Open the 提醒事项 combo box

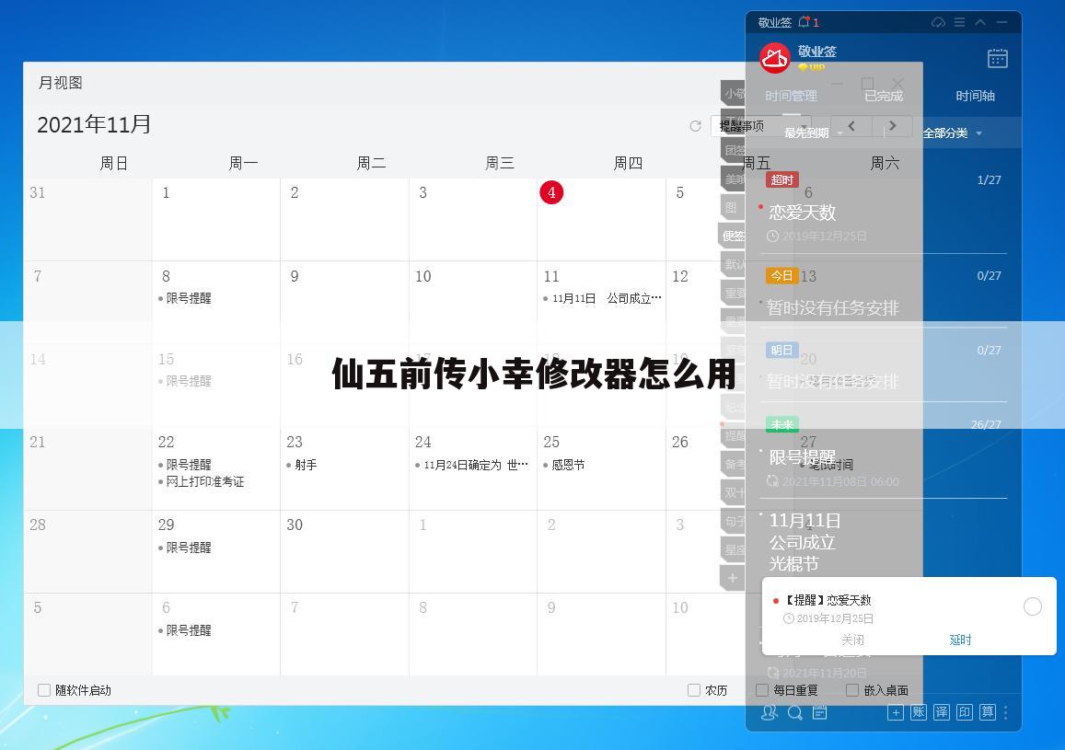click(x=760, y=126)
